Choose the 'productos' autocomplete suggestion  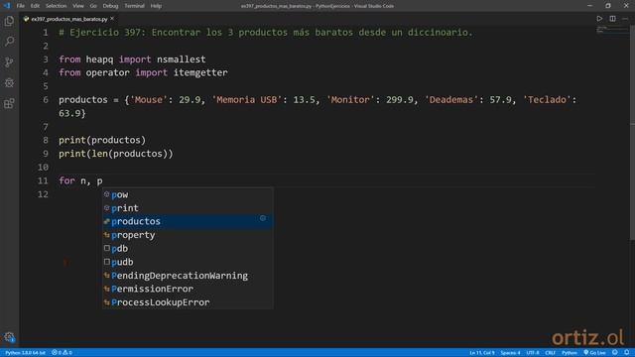[188, 221]
